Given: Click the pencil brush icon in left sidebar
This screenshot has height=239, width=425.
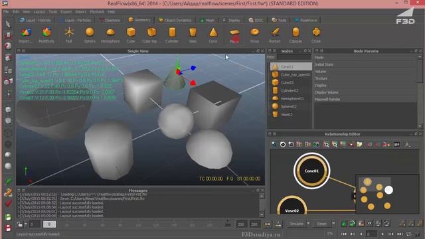Looking at the screenshot, I should click(x=8, y=193).
